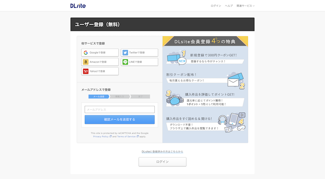
Task: Click the Twitter bird icon
Action: click(125, 53)
